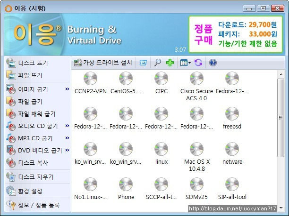Expand 이미지 굽기 submenu arrows
The height and width of the screenshot is (216, 289).
pyautogui.click(x=67, y=89)
